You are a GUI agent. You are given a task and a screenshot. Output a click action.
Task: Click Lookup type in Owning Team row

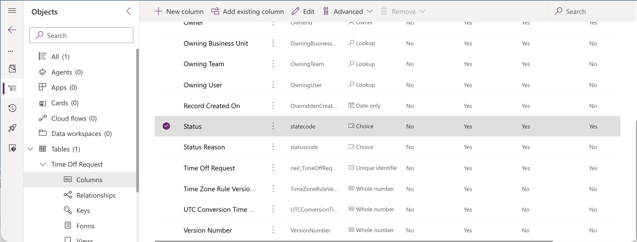coord(362,64)
